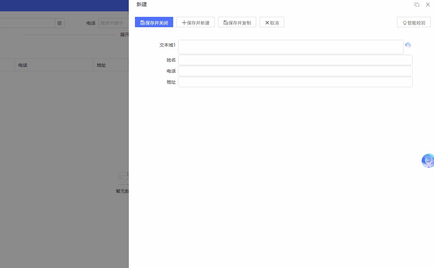The height and width of the screenshot is (268, 434).
Task: Click the 保存并关闭 save button
Action: point(154,22)
